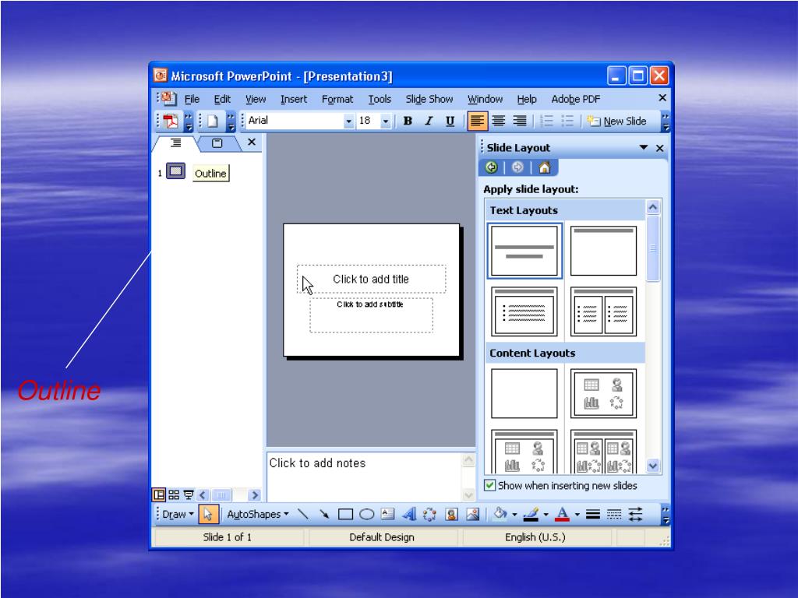This screenshot has width=798, height=598.
Task: Start slide show from current slide
Action: (x=189, y=494)
